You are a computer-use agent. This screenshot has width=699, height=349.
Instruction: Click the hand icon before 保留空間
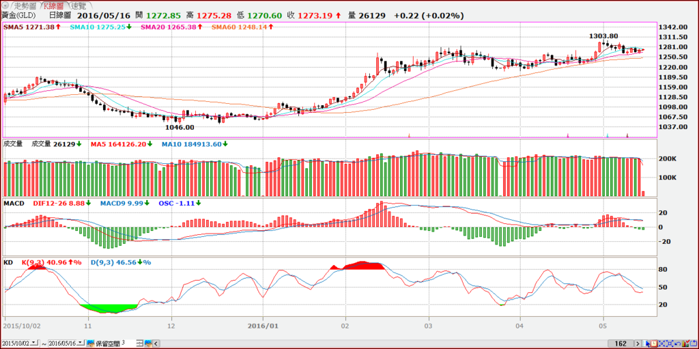(x=91, y=344)
